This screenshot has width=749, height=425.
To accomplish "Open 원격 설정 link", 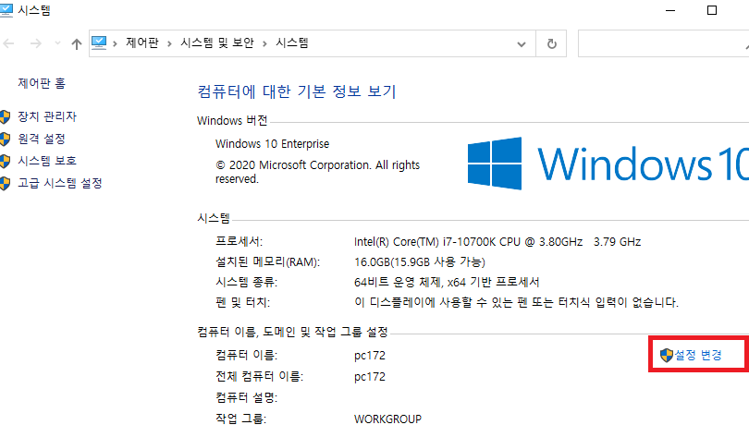I will (x=42, y=139).
